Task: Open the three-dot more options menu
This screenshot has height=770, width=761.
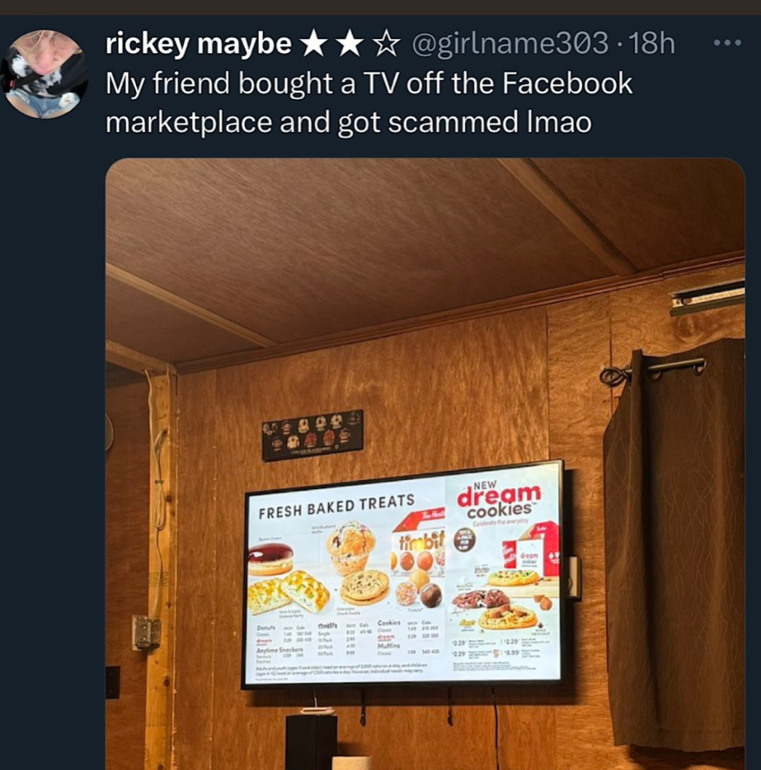Action: (x=728, y=44)
